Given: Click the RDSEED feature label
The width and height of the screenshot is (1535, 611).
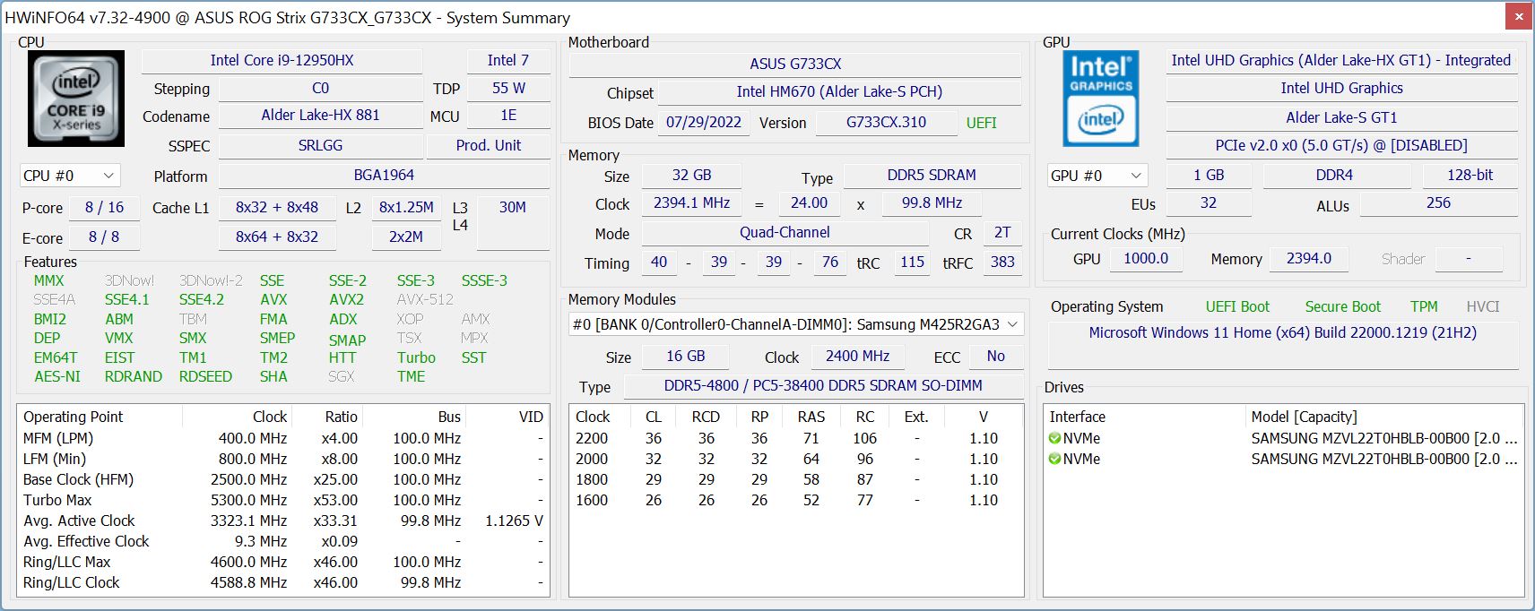Looking at the screenshot, I should (205, 376).
